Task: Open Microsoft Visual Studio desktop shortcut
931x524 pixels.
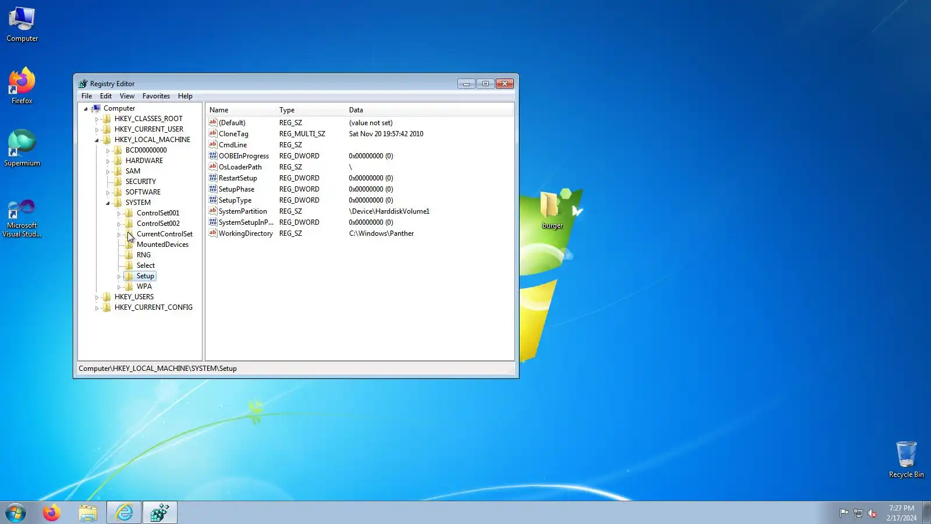Action: 22,218
